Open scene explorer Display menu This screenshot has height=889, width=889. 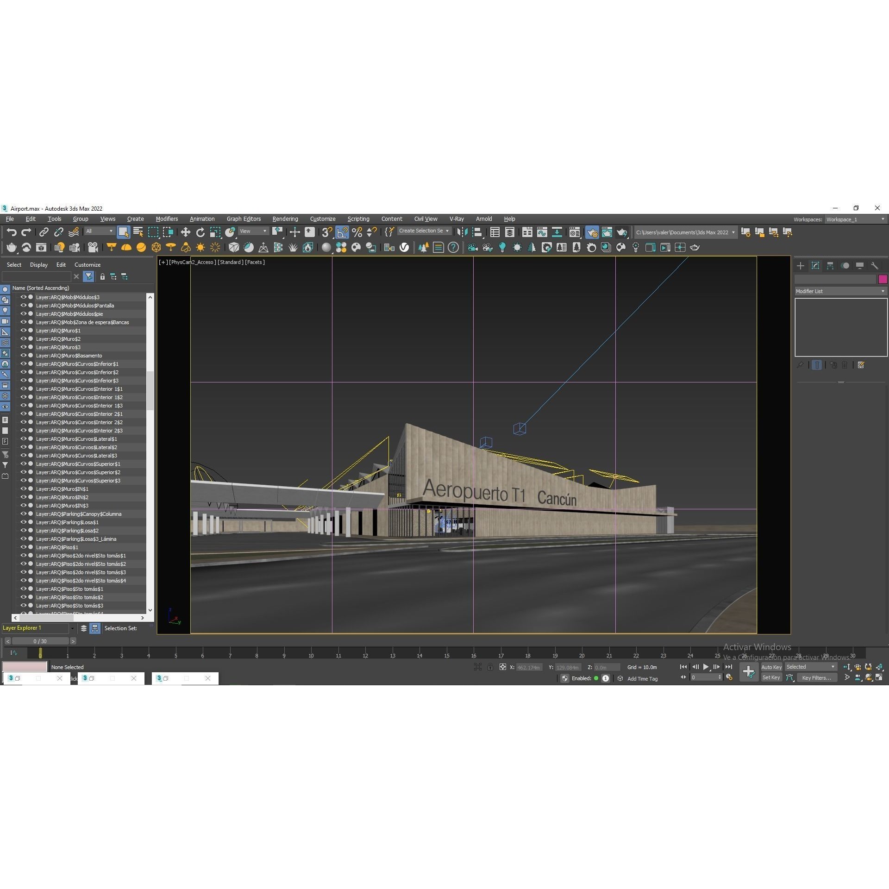coord(39,265)
